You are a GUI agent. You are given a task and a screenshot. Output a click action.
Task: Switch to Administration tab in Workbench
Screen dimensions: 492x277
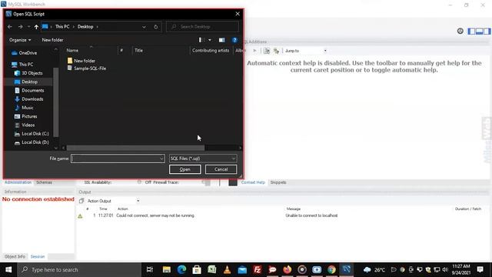point(18,182)
